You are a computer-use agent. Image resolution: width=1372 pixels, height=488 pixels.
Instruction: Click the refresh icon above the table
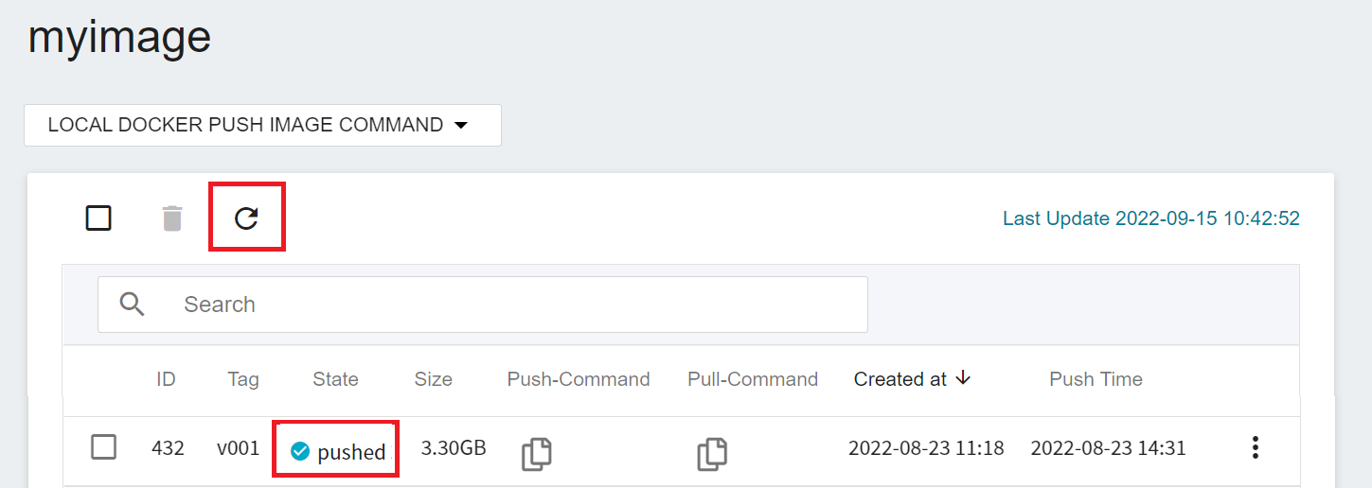[x=246, y=218]
